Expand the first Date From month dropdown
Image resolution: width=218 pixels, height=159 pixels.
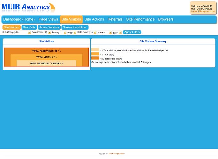tap(58, 32)
